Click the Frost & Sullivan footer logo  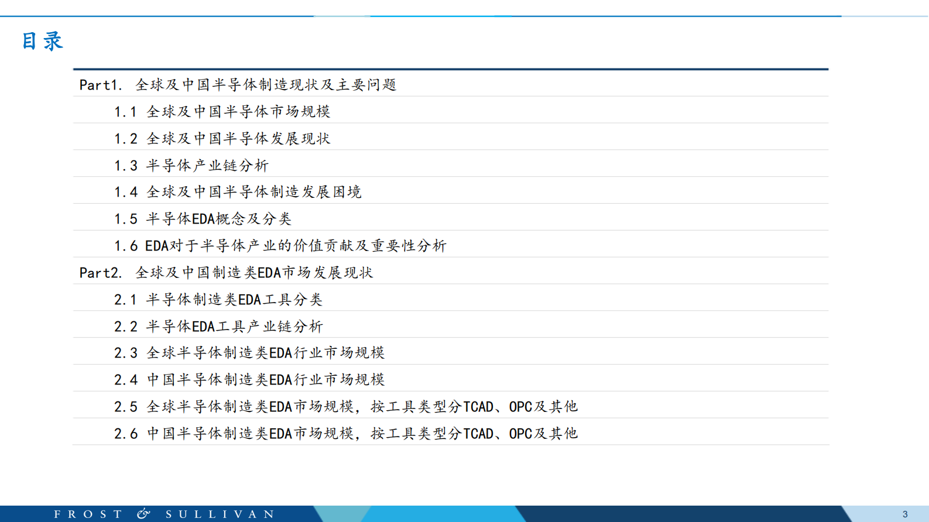[164, 514]
